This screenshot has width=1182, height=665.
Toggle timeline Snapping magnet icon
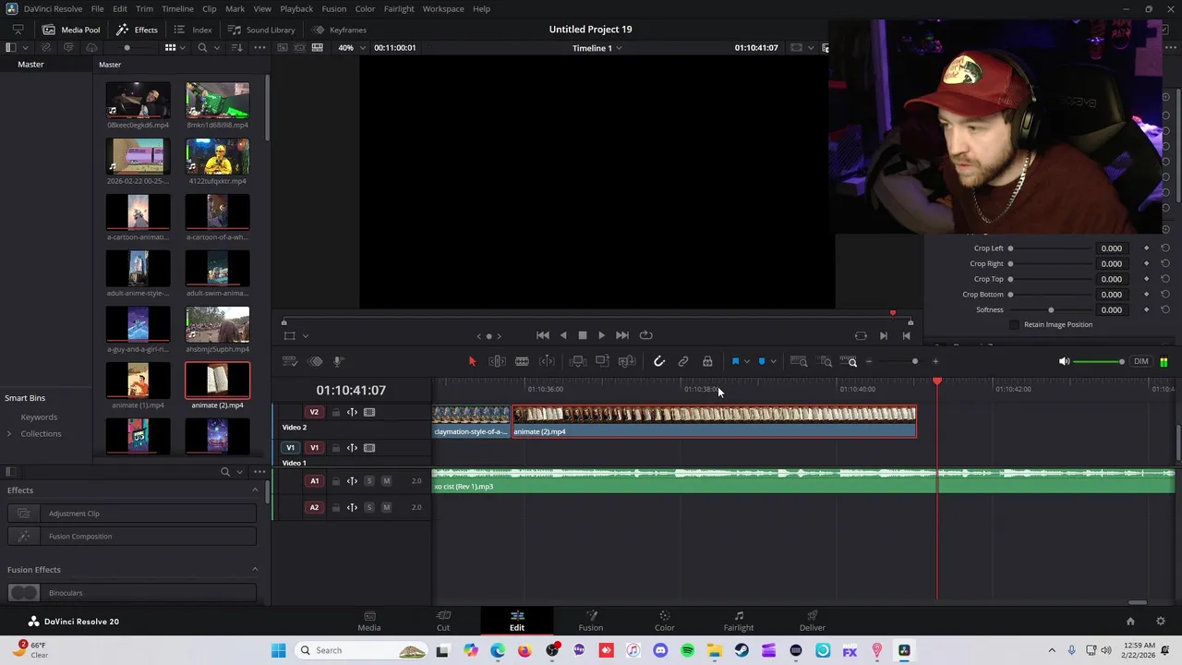659,361
